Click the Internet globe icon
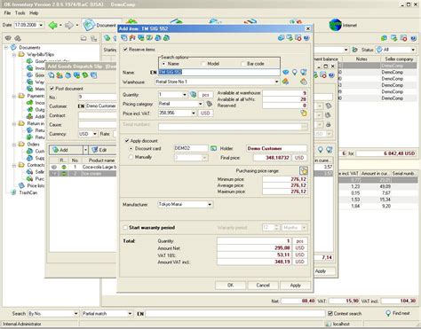 335,25
